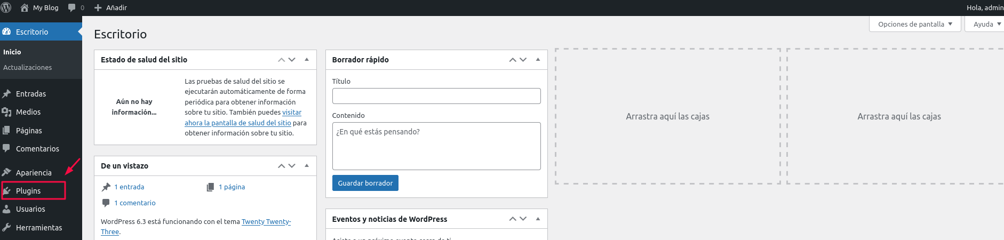The image size is (1004, 240).
Task: Open Páginas menu
Action: pyautogui.click(x=41, y=130)
